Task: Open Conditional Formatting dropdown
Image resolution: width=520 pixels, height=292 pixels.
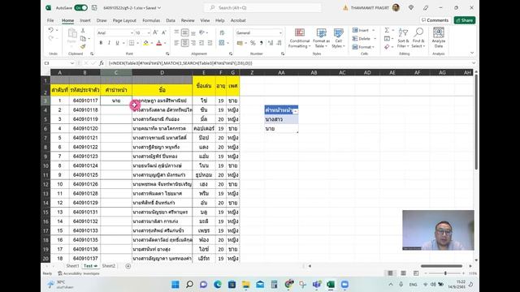Action: click(x=300, y=38)
